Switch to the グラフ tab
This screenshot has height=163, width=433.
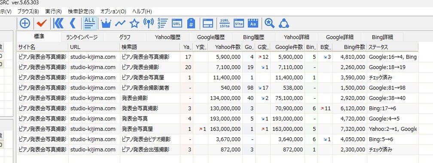point(125,37)
